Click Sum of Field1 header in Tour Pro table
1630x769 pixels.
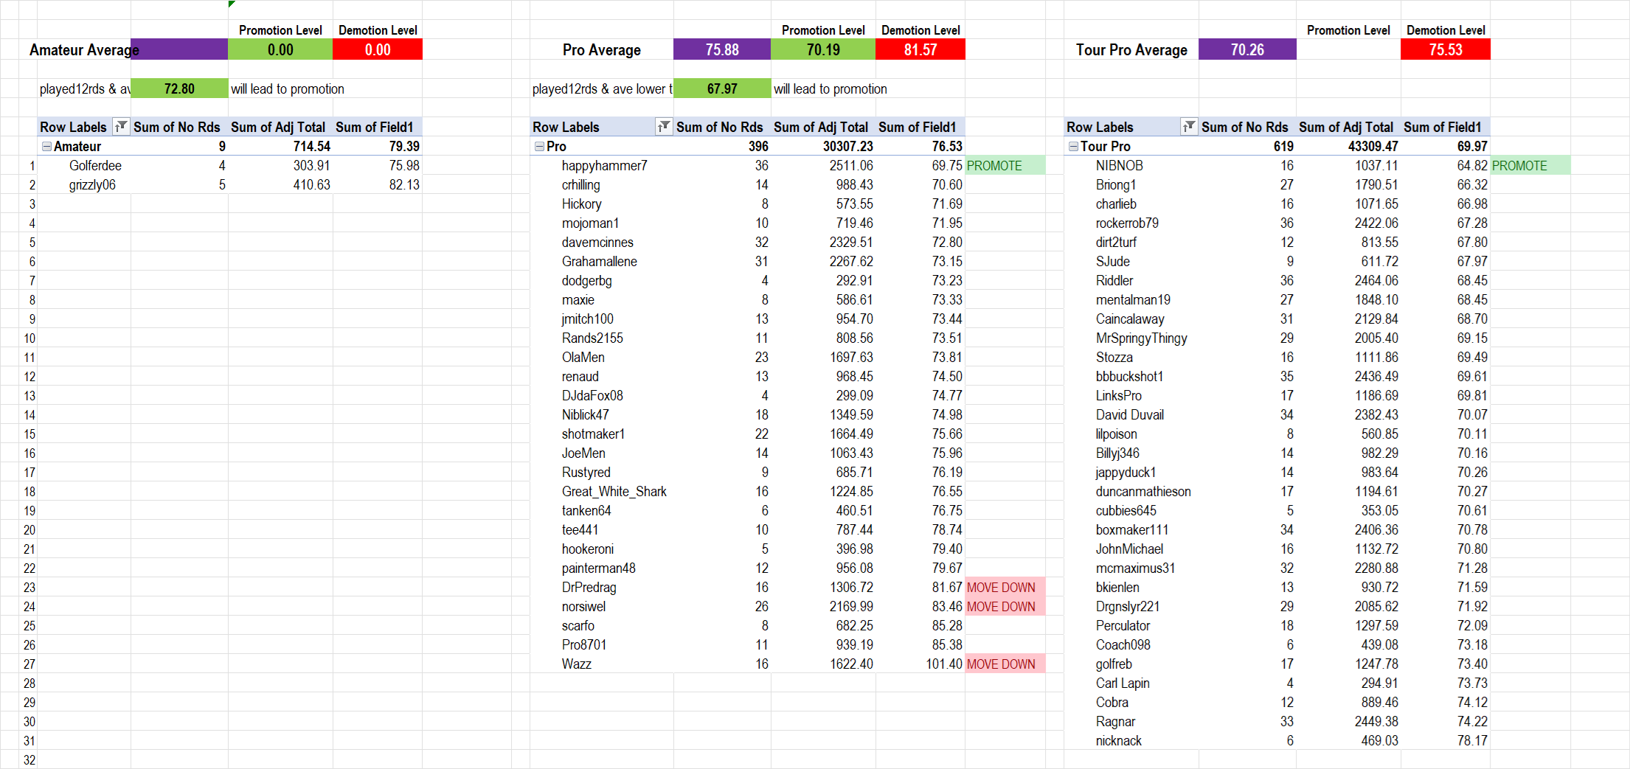click(x=1442, y=127)
